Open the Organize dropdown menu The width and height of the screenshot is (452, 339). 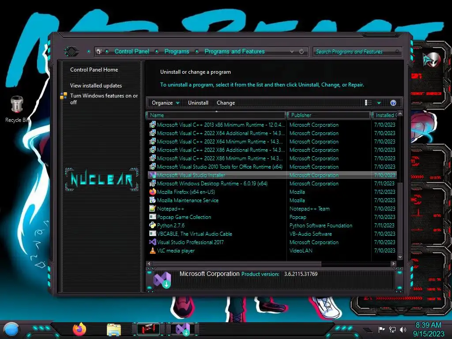click(166, 103)
